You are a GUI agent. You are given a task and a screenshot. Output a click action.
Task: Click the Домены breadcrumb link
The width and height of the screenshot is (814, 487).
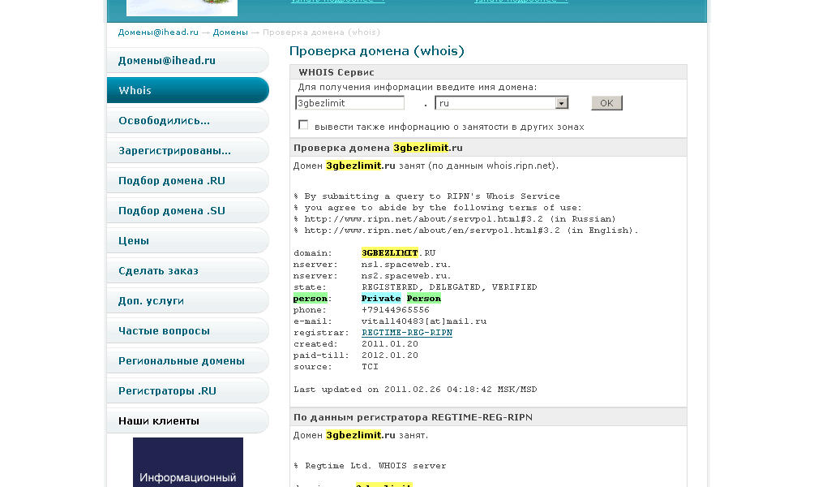point(230,32)
